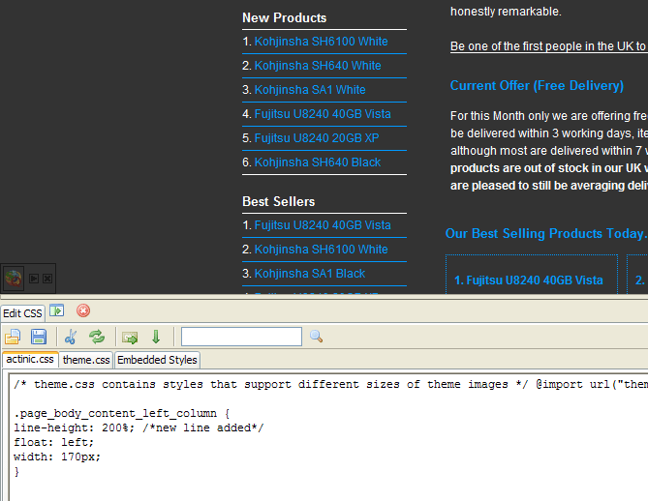Click the CSS box icon with green arrow
This screenshot has height=501, width=648.
tap(129, 337)
